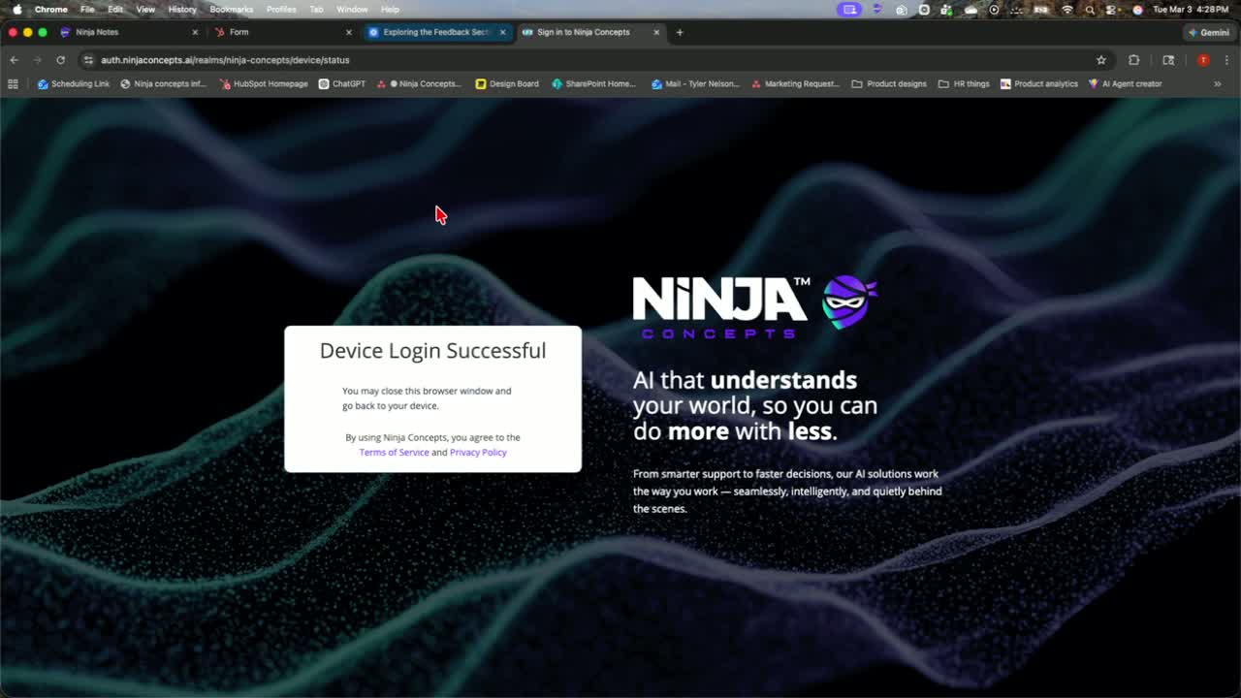Open the Profiles menu

coord(281,9)
